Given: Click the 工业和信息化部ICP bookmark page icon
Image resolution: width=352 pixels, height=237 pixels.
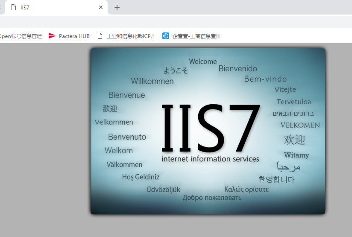Looking at the screenshot, I should 100,36.
